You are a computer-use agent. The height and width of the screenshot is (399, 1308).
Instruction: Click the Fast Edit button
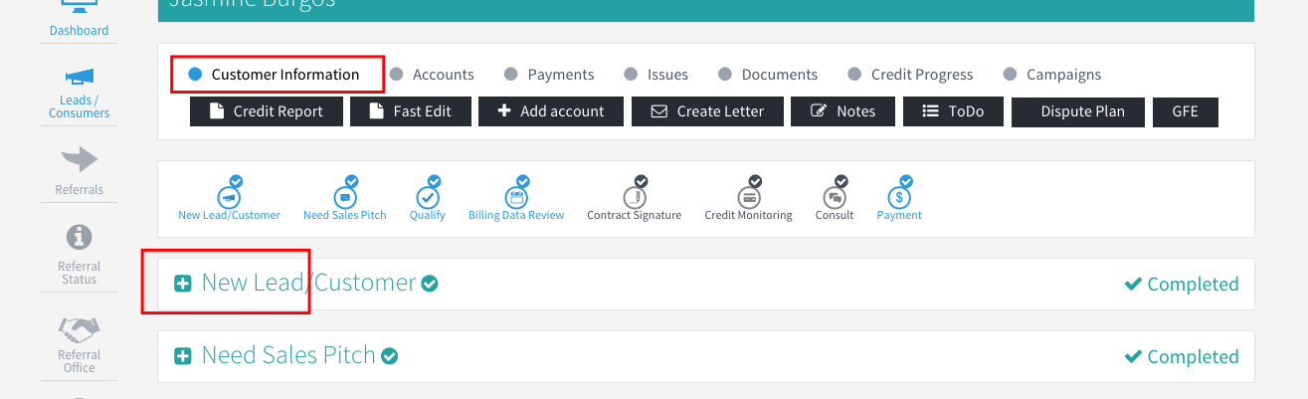pyautogui.click(x=411, y=111)
